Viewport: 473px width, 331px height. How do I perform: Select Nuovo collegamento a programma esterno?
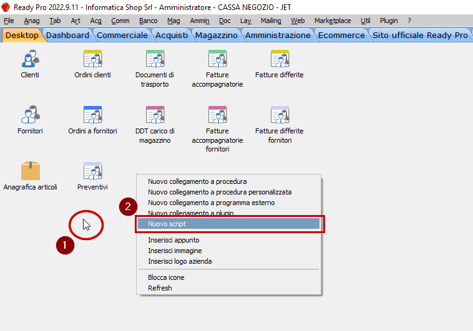[211, 203]
